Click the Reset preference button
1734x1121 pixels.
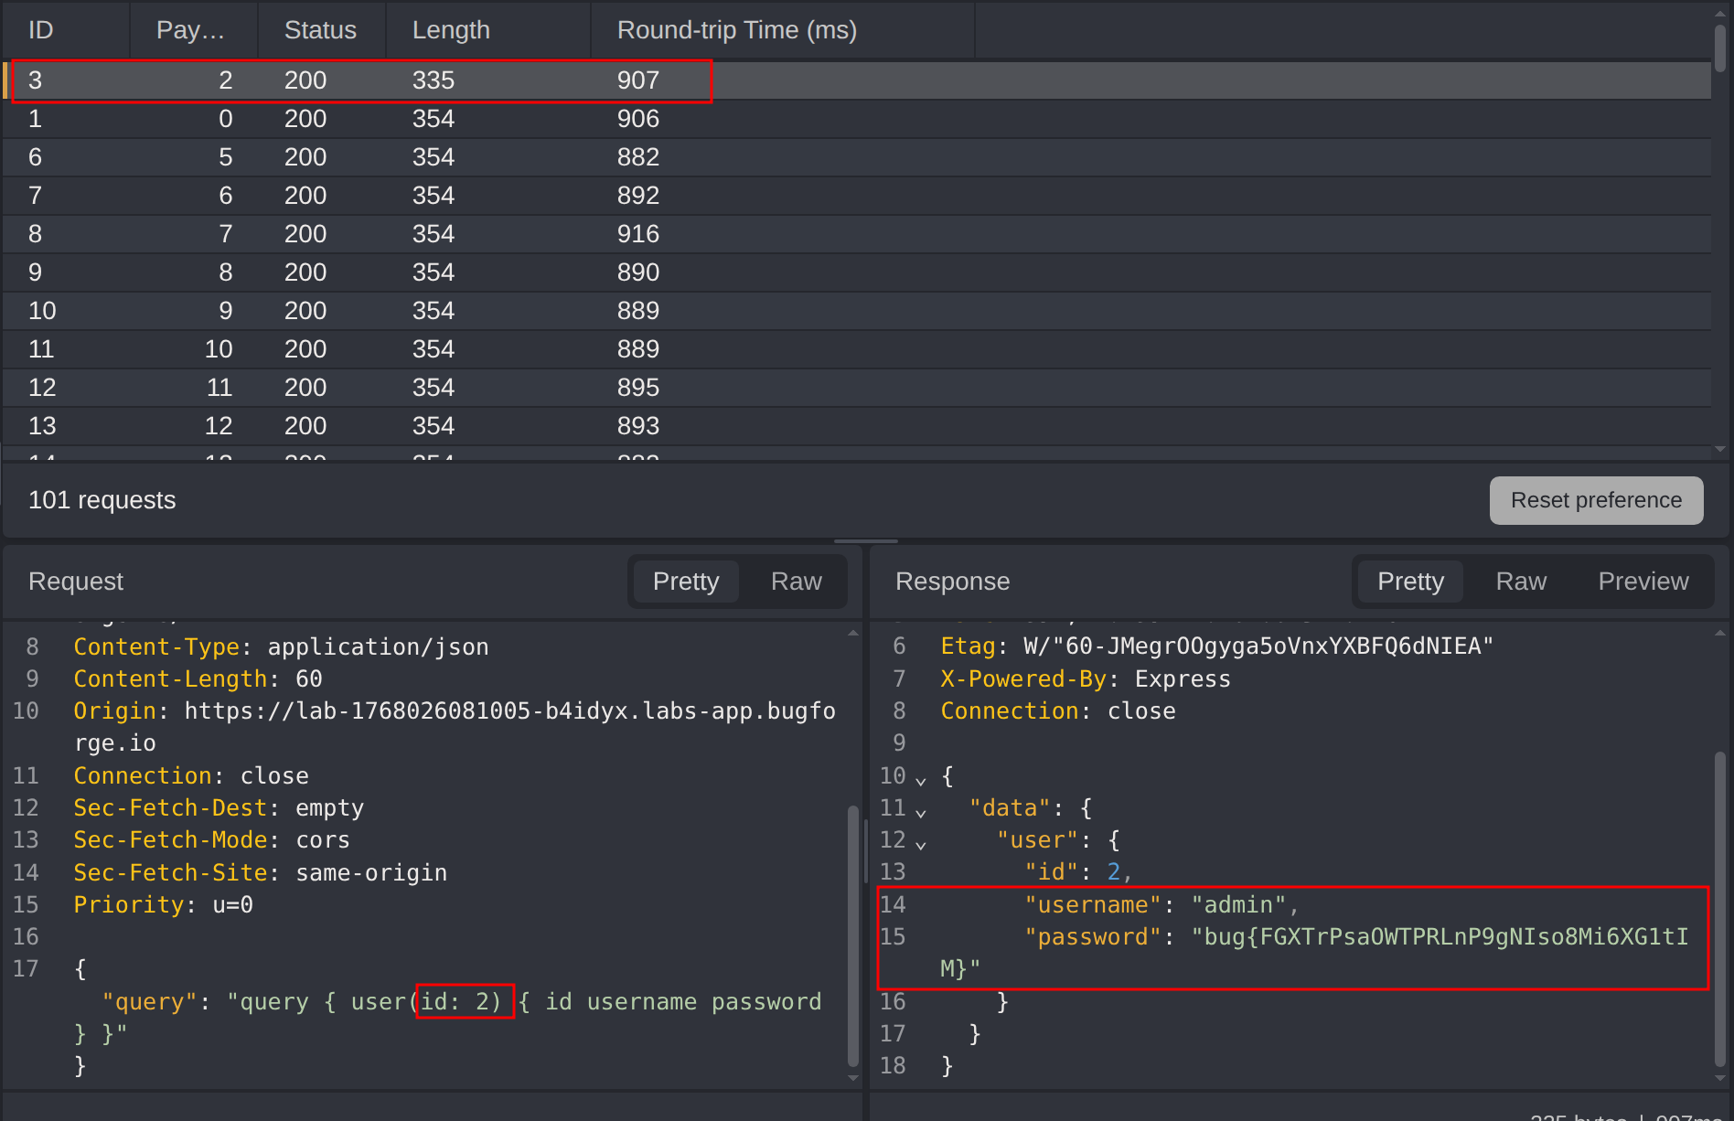pos(1596,500)
